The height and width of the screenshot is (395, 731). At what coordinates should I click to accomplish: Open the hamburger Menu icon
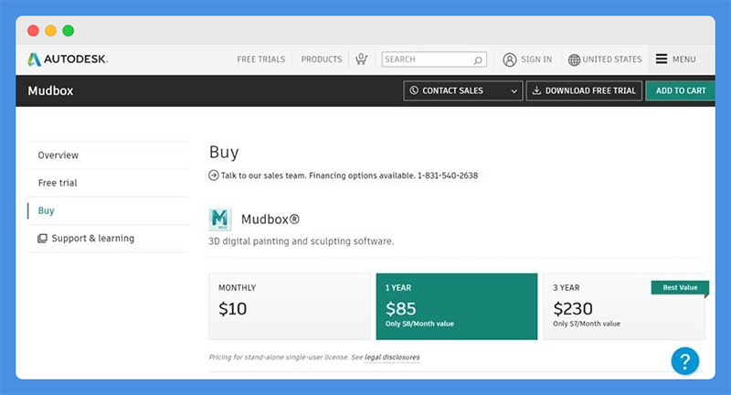pos(661,59)
